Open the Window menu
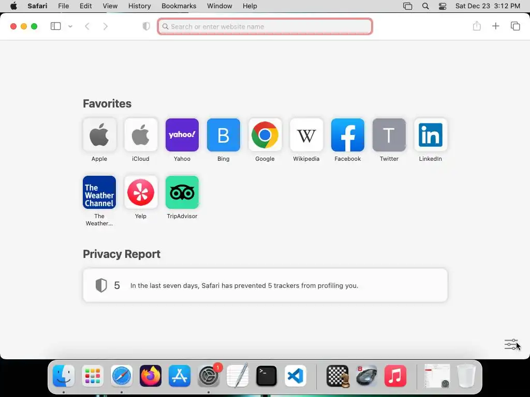 point(219,6)
